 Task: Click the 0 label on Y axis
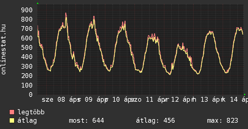coord(30,94)
